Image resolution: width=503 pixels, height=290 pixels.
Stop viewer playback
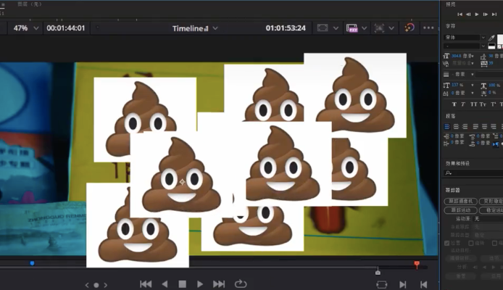pyautogui.click(x=182, y=284)
